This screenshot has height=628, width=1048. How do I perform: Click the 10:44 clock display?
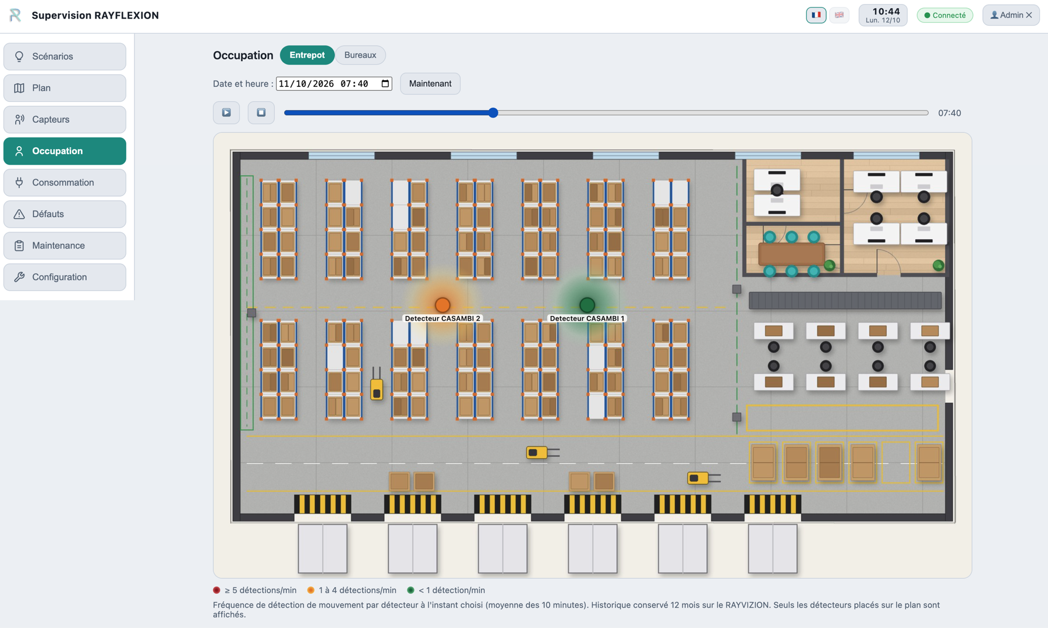coord(883,15)
